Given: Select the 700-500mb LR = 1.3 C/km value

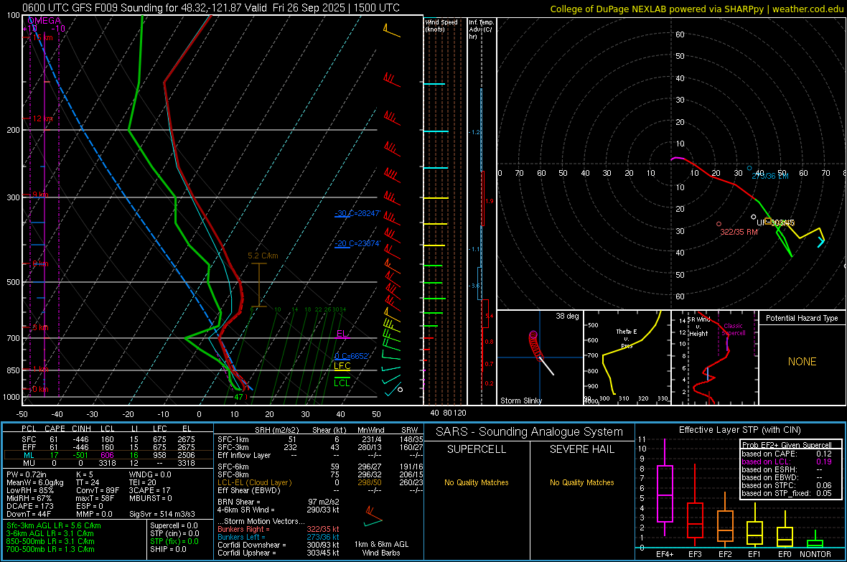Looking at the screenshot, I should point(50,549).
